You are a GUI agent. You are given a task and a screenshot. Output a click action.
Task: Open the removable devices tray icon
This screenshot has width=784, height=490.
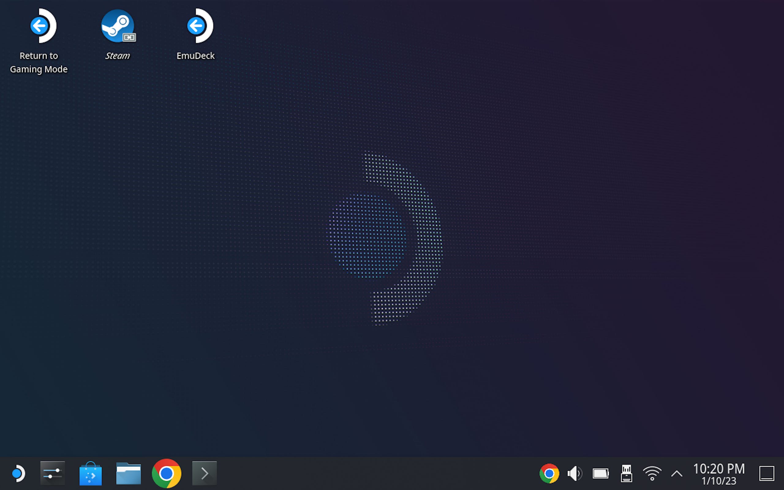[627, 473]
